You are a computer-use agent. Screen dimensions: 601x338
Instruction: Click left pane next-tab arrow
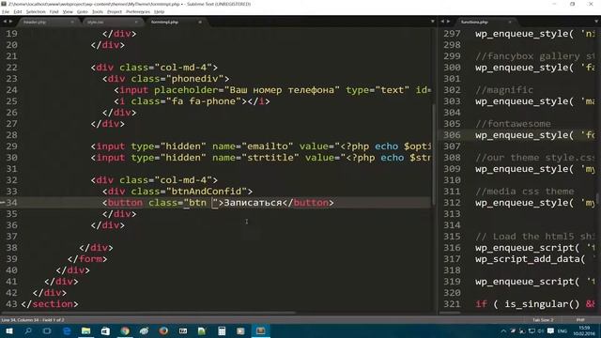10,22
